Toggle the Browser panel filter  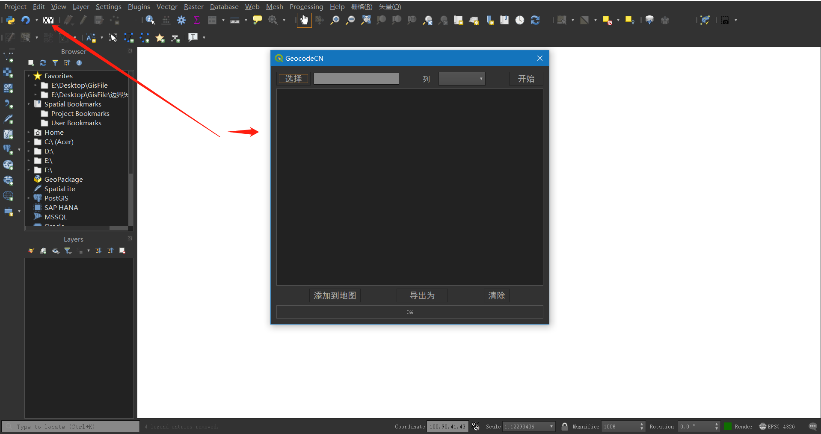pyautogui.click(x=55, y=63)
